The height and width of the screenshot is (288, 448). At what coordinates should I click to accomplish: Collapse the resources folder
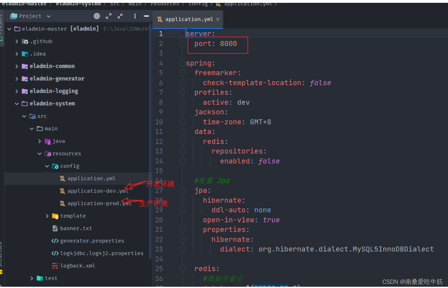39,154
